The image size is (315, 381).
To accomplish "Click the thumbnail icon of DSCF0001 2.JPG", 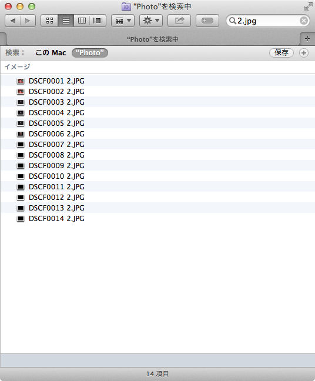I will click(x=21, y=81).
